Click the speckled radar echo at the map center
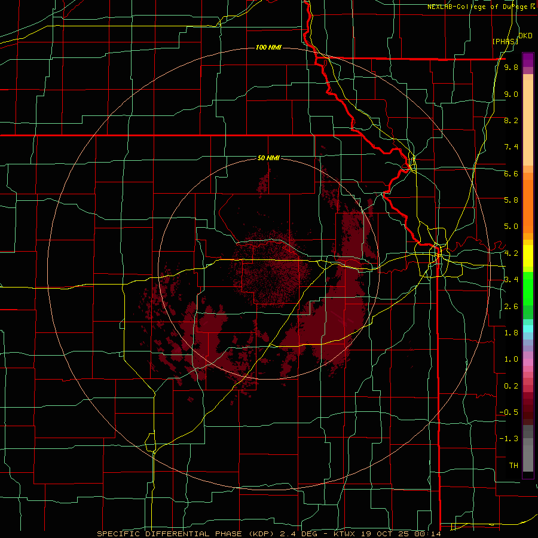The height and width of the screenshot is (538, 538). [x=271, y=270]
